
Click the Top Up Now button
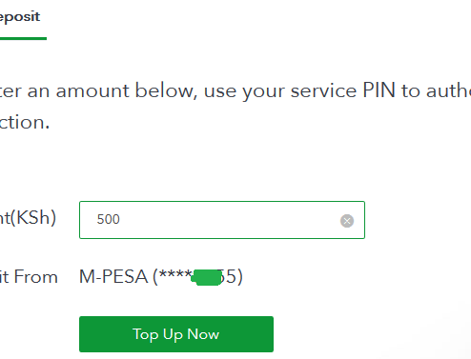pyautogui.click(x=176, y=334)
